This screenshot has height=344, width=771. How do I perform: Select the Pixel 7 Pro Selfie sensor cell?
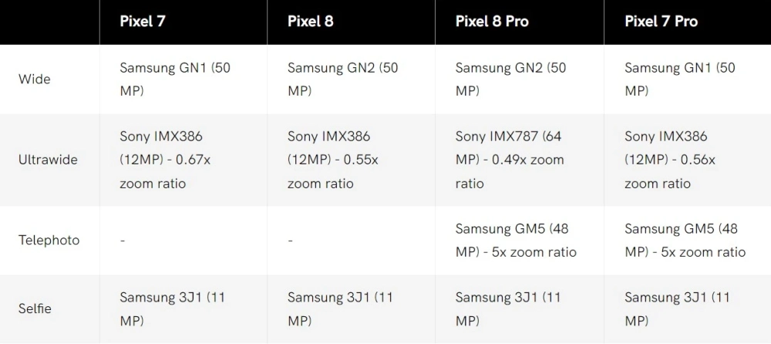coord(677,309)
